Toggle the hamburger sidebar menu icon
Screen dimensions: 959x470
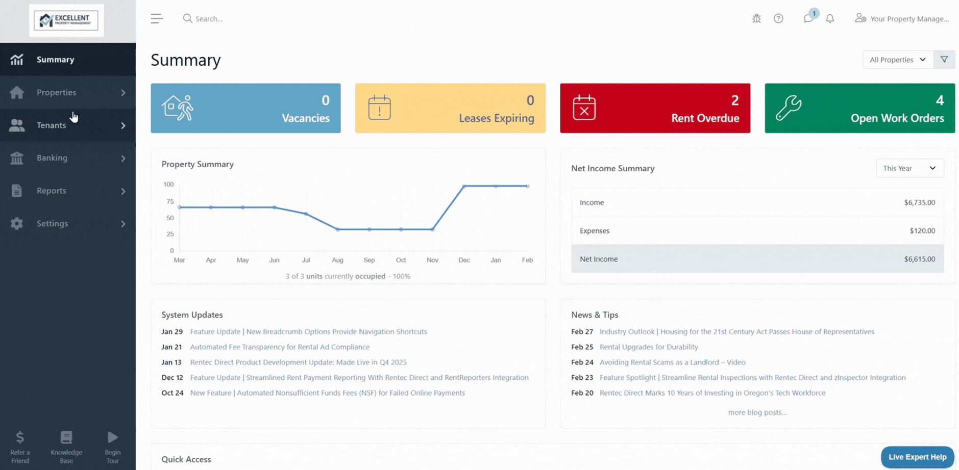pyautogui.click(x=157, y=19)
